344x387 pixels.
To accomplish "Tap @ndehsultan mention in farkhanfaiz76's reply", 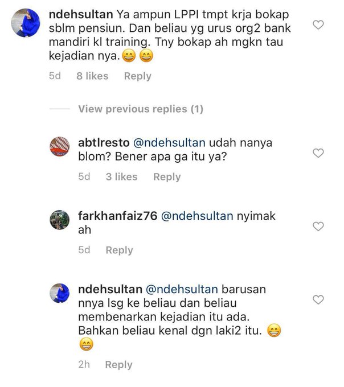I will pos(197,216).
